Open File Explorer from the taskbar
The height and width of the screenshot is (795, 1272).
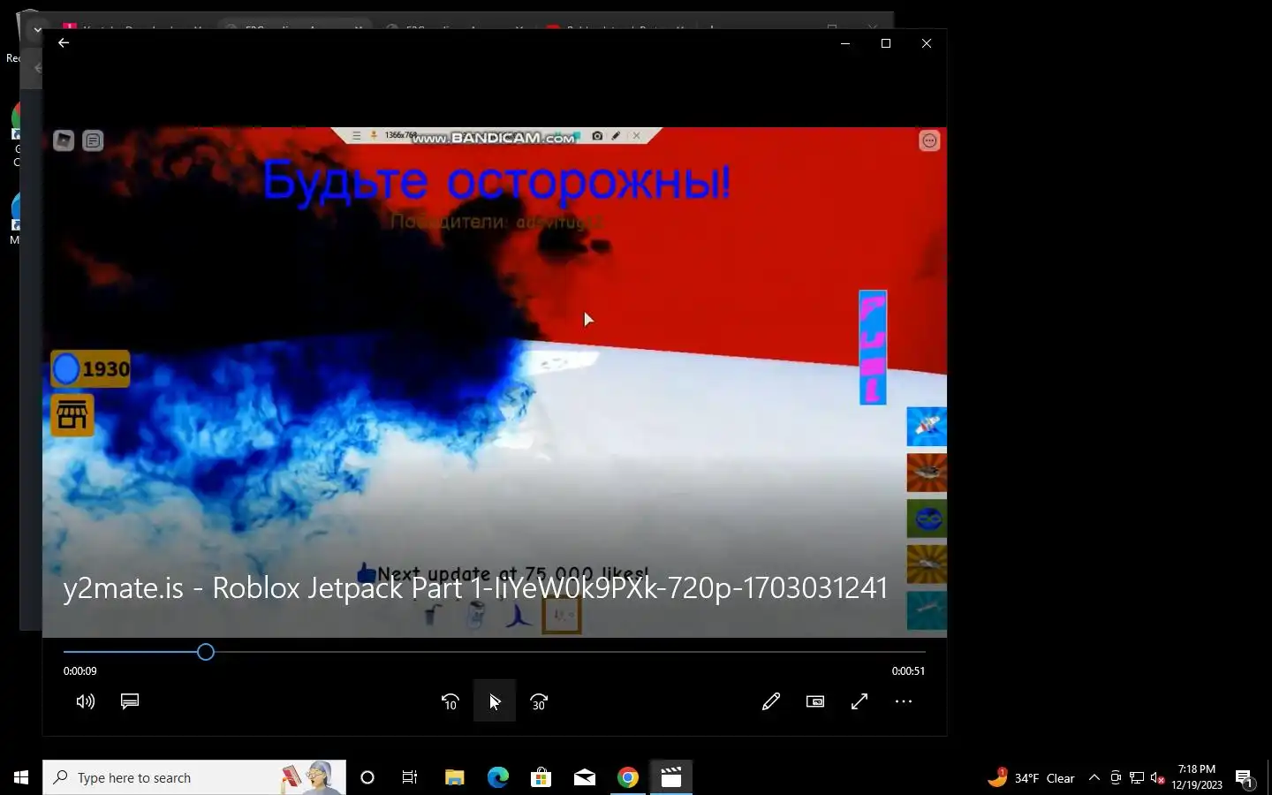point(454,777)
